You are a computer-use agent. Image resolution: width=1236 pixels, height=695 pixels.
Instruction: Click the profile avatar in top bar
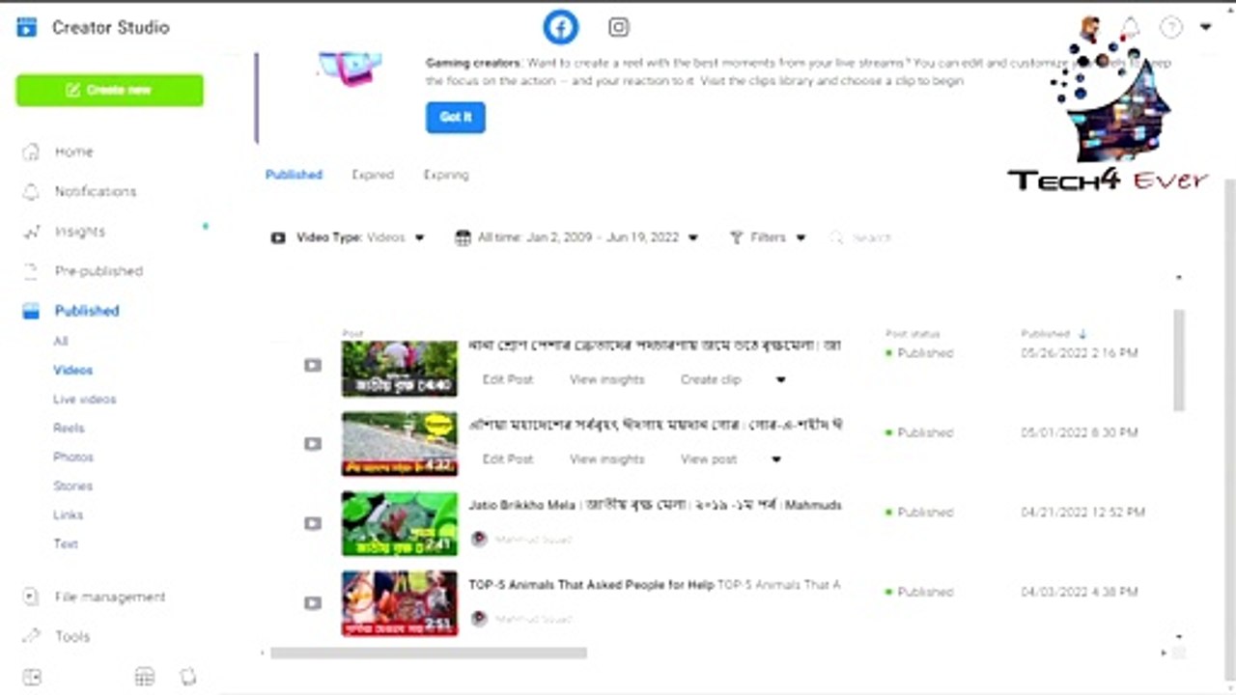(1090, 27)
